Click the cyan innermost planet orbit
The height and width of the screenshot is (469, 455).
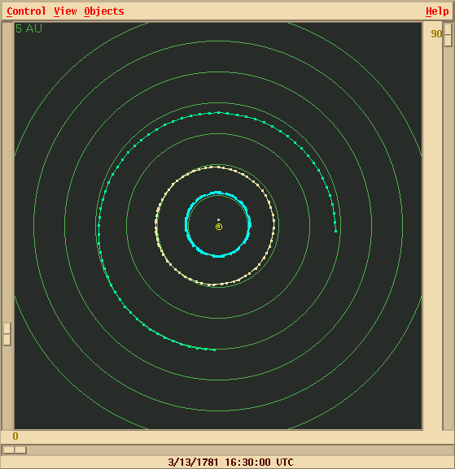tap(186, 224)
